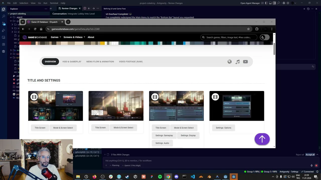The width and height of the screenshot is (321, 180).
Task: Expand the Screens & Videos dropdown
Action: pyautogui.click(x=74, y=37)
